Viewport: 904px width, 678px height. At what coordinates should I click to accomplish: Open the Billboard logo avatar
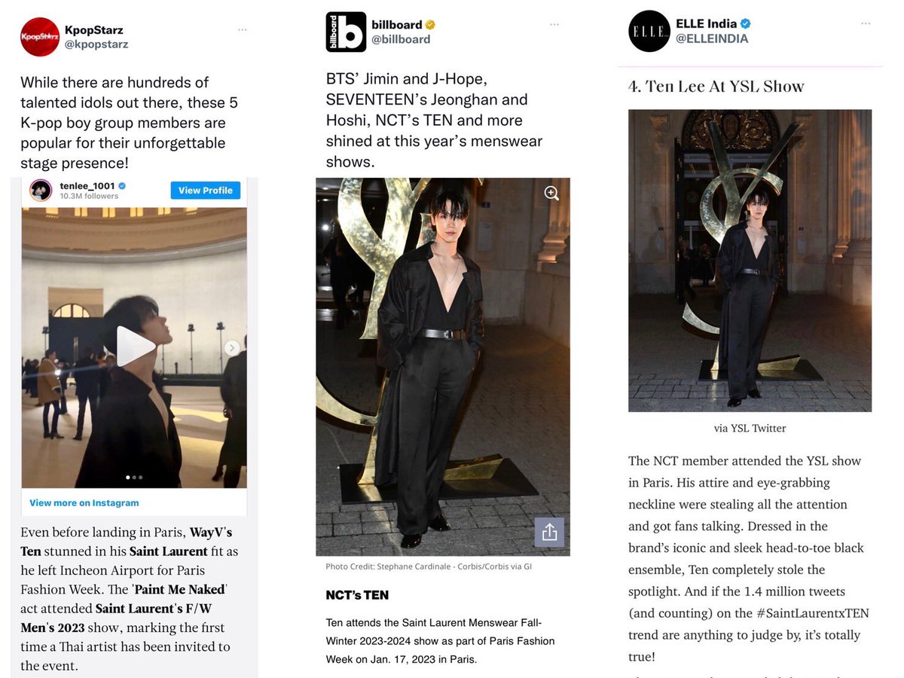click(346, 32)
